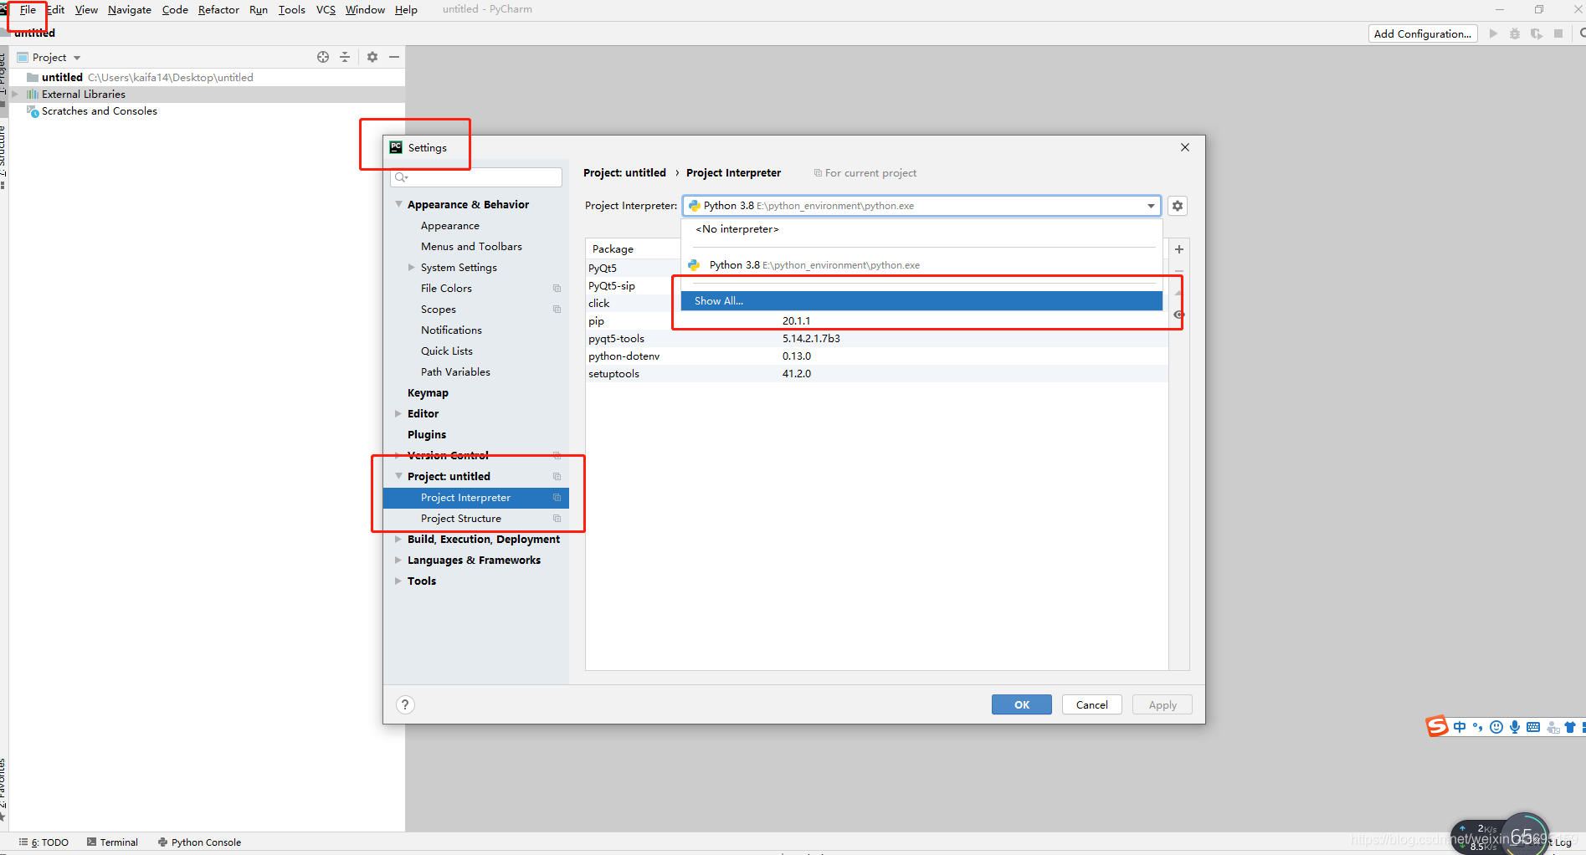The height and width of the screenshot is (855, 1586).
Task: Hide the Project tool window
Action: tap(394, 57)
